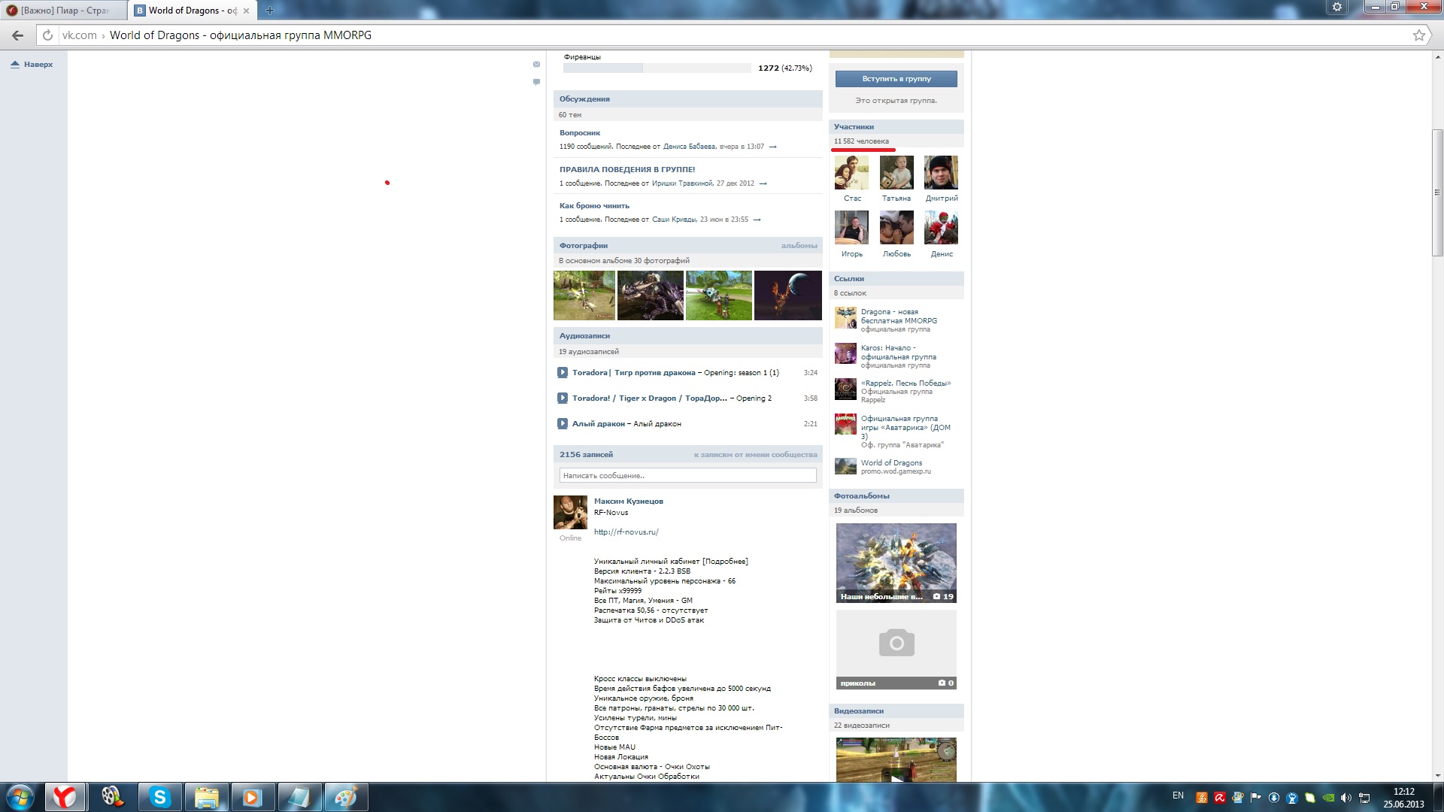Click the browser back arrow button

(x=17, y=35)
